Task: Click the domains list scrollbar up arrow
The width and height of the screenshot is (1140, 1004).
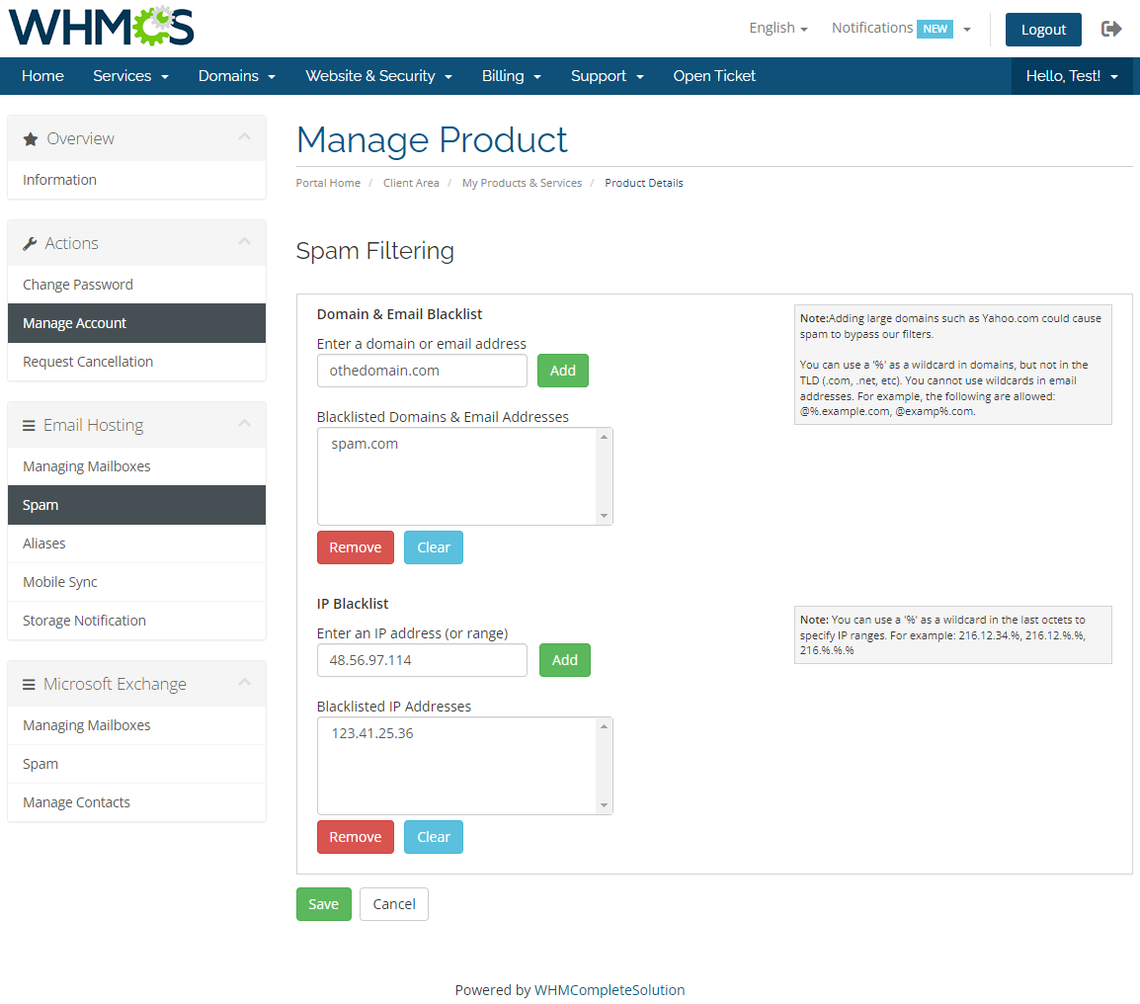Action: point(604,437)
